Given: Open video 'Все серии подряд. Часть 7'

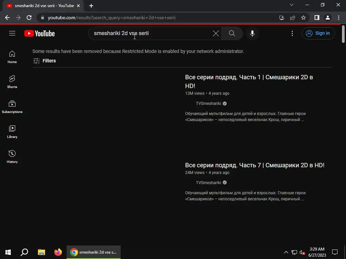Looking at the screenshot, I should pos(255,165).
